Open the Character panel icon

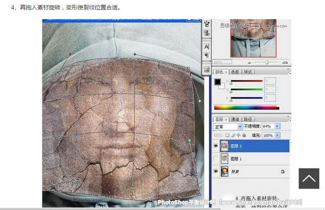(x=207, y=46)
